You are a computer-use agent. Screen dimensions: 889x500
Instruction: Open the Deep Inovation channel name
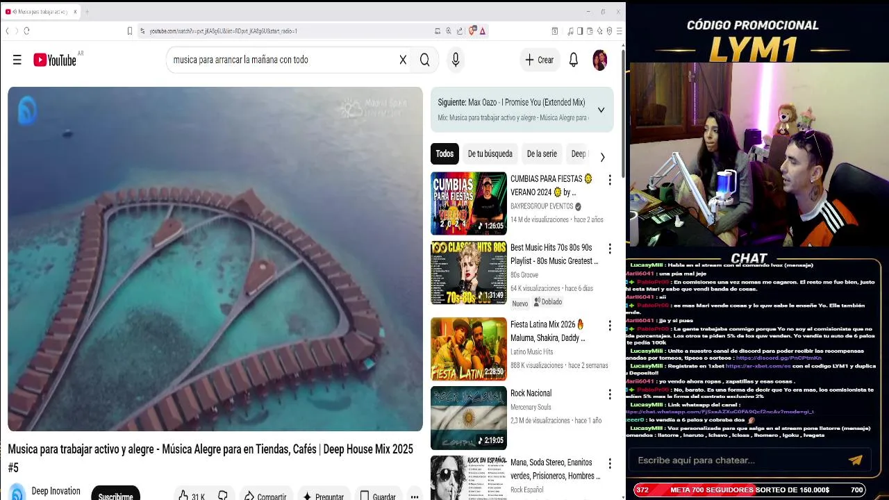[56, 491]
